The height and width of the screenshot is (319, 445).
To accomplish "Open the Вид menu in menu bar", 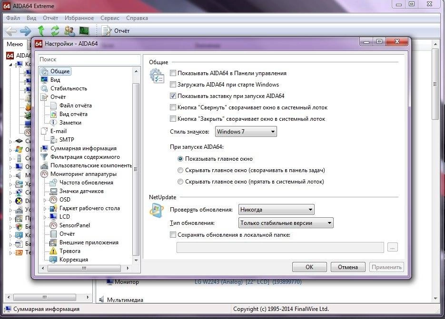I will pyautogui.click(x=31, y=18).
